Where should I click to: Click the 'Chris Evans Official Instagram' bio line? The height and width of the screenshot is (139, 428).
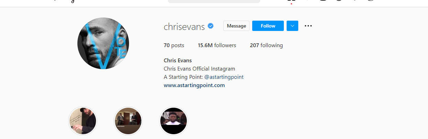click(x=200, y=69)
